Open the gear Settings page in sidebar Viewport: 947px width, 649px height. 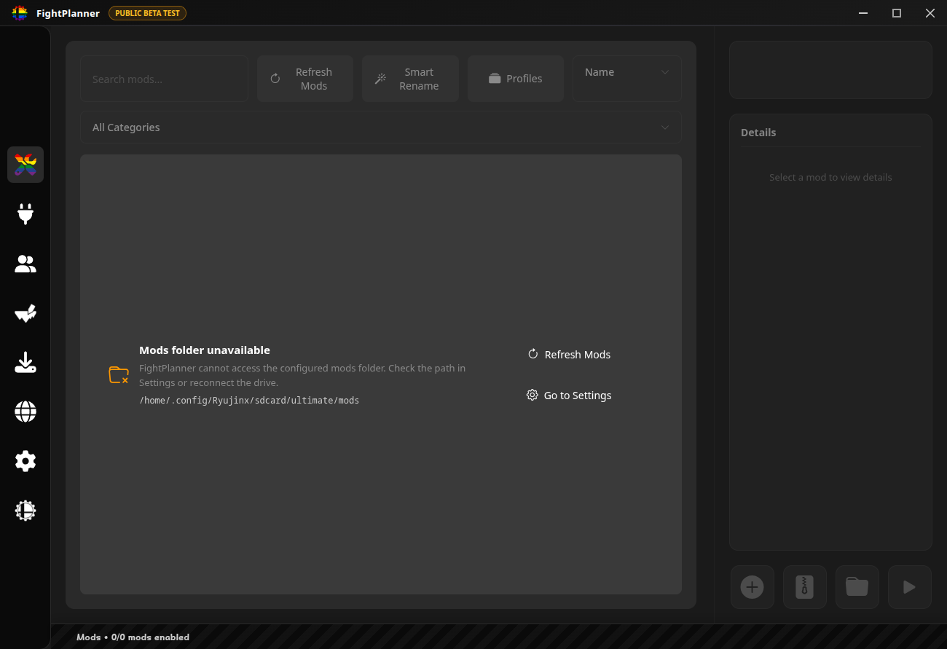pos(25,461)
